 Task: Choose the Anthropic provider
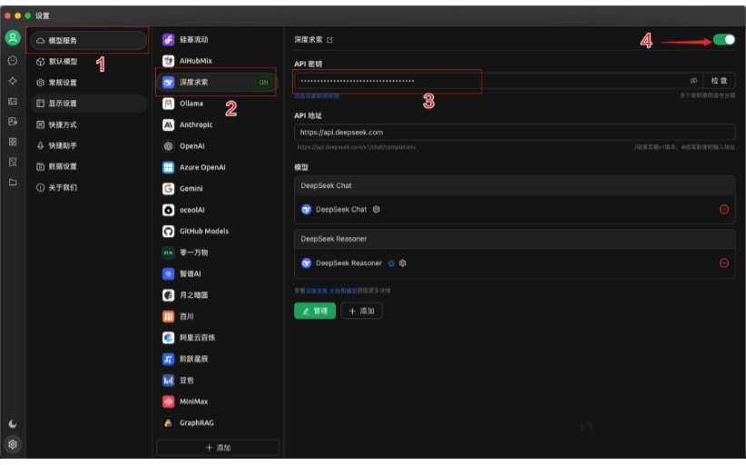218,124
